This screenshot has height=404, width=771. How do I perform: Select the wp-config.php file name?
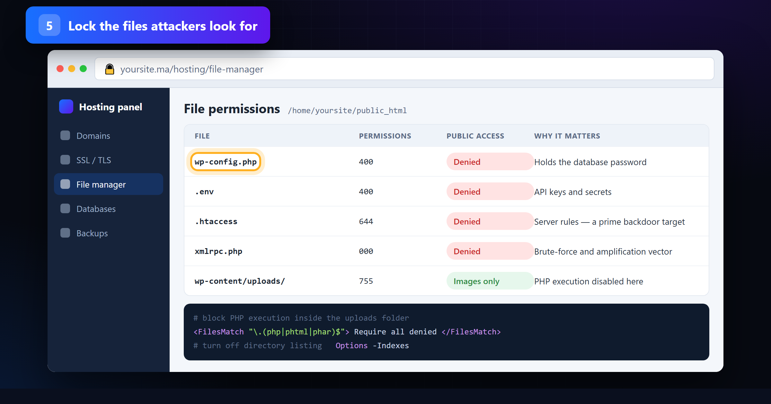tap(226, 162)
